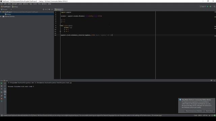216x121 pixels.
Task: Click the Up the stack trace arrow
Action: coord(5,83)
